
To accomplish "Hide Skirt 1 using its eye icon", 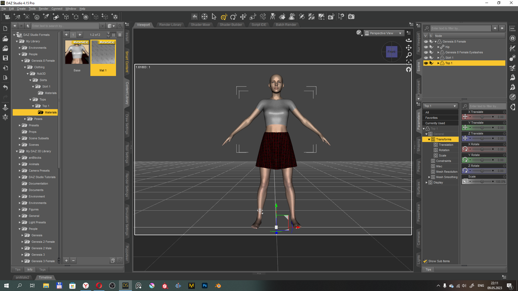I will coord(426,58).
